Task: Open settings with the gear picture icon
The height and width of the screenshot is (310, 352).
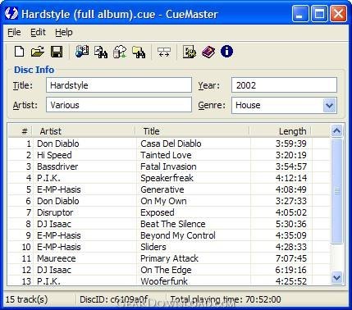Action: click(x=190, y=52)
